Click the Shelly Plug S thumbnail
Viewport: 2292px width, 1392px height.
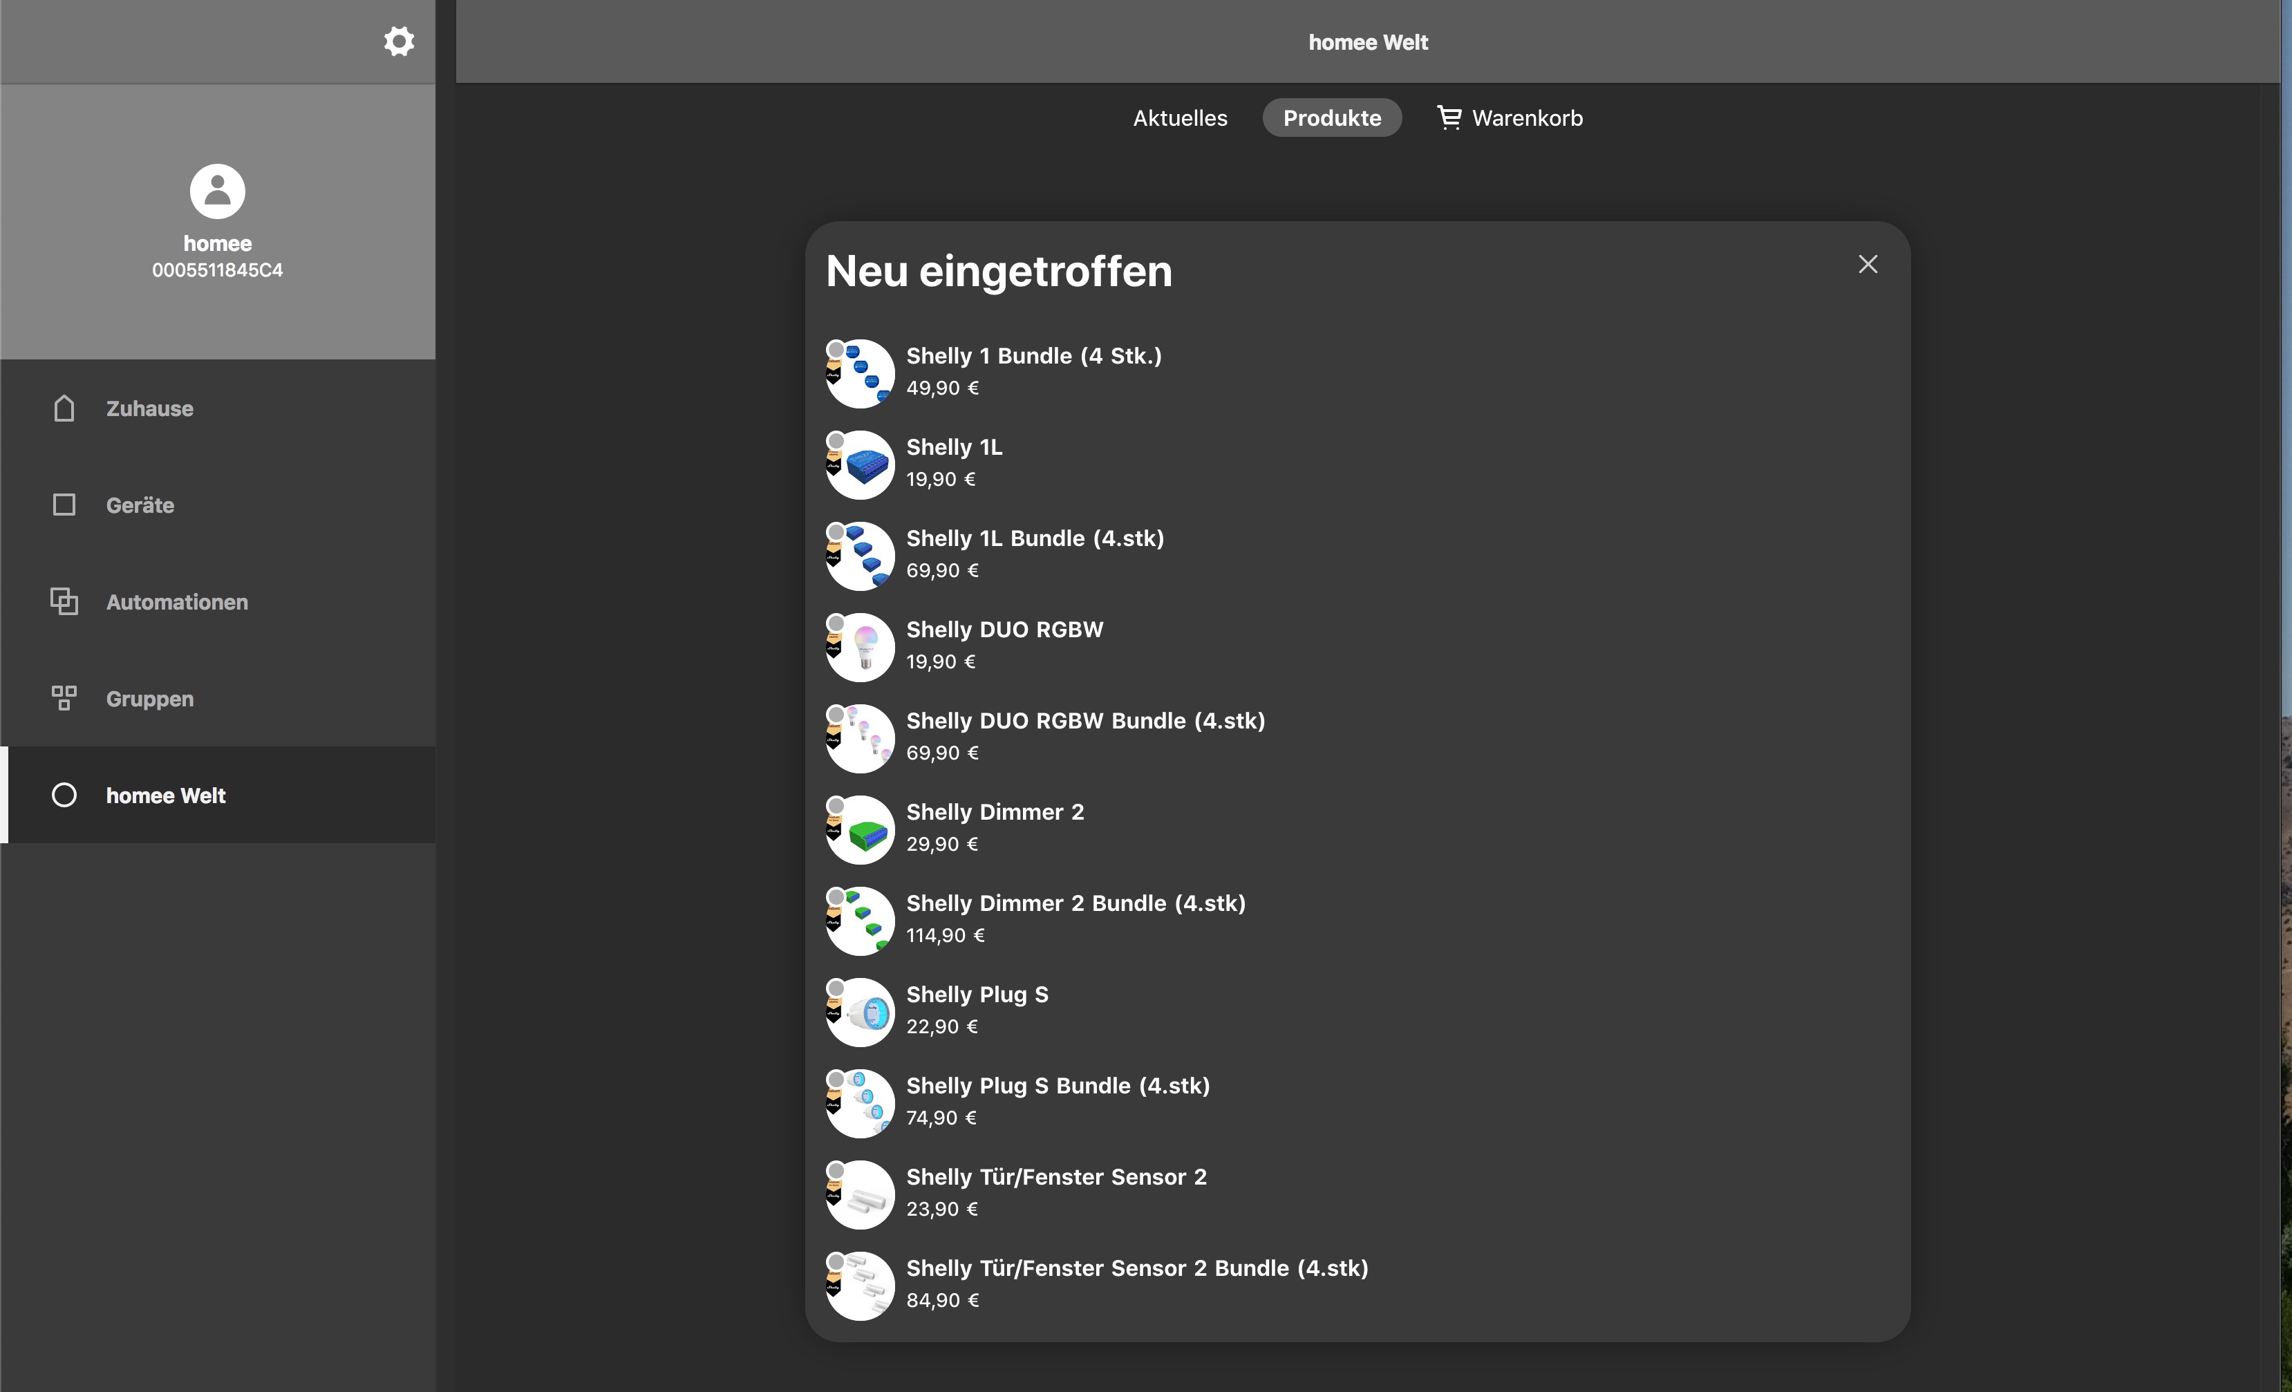click(861, 1012)
